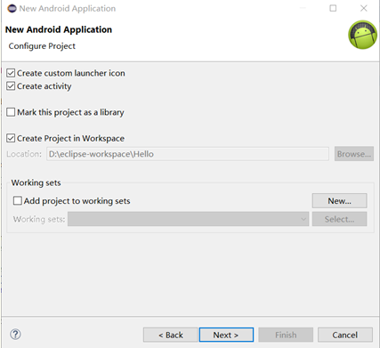Click the help question mark icon
Image resolution: width=380 pixels, height=348 pixels.
(x=15, y=335)
